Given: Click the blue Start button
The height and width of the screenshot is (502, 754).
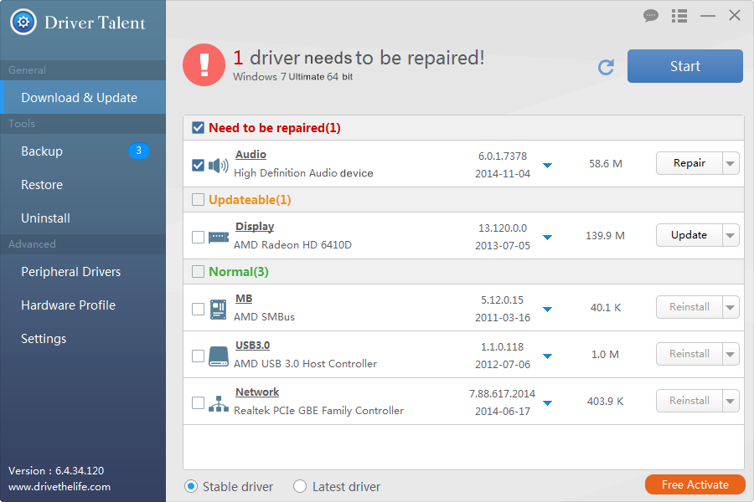Looking at the screenshot, I should click(684, 66).
